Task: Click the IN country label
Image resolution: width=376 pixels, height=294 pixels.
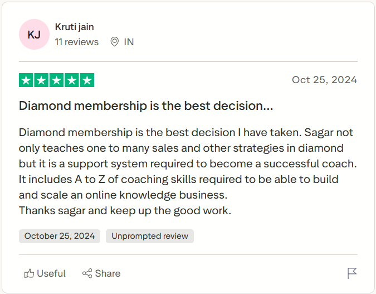Action: (129, 42)
